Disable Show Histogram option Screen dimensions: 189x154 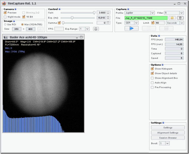point(152,69)
